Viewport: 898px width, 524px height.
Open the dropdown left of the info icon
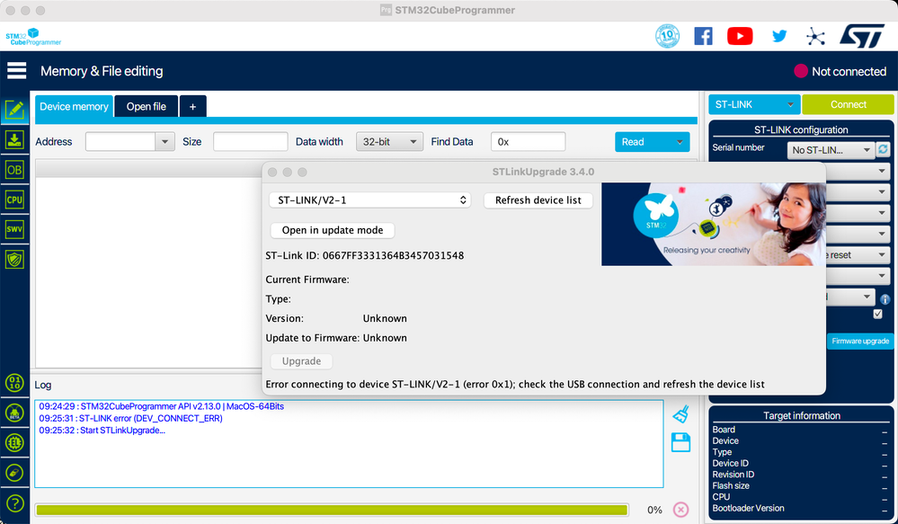click(849, 297)
